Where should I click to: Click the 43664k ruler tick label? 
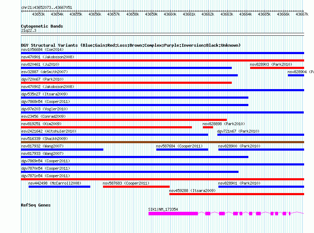click(x=246, y=14)
